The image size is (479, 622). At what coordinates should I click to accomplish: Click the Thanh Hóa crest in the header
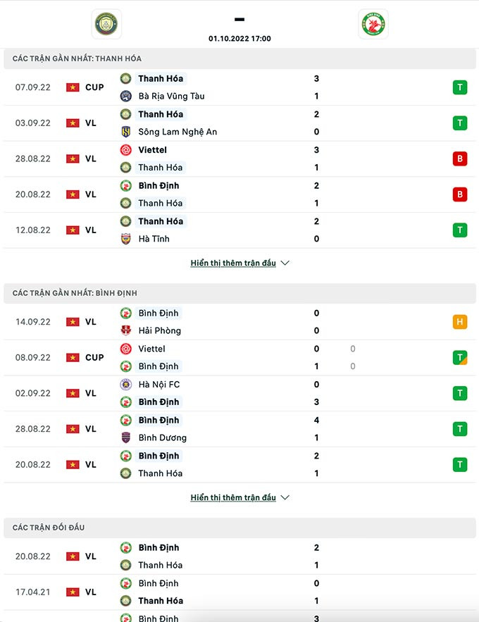click(x=106, y=24)
